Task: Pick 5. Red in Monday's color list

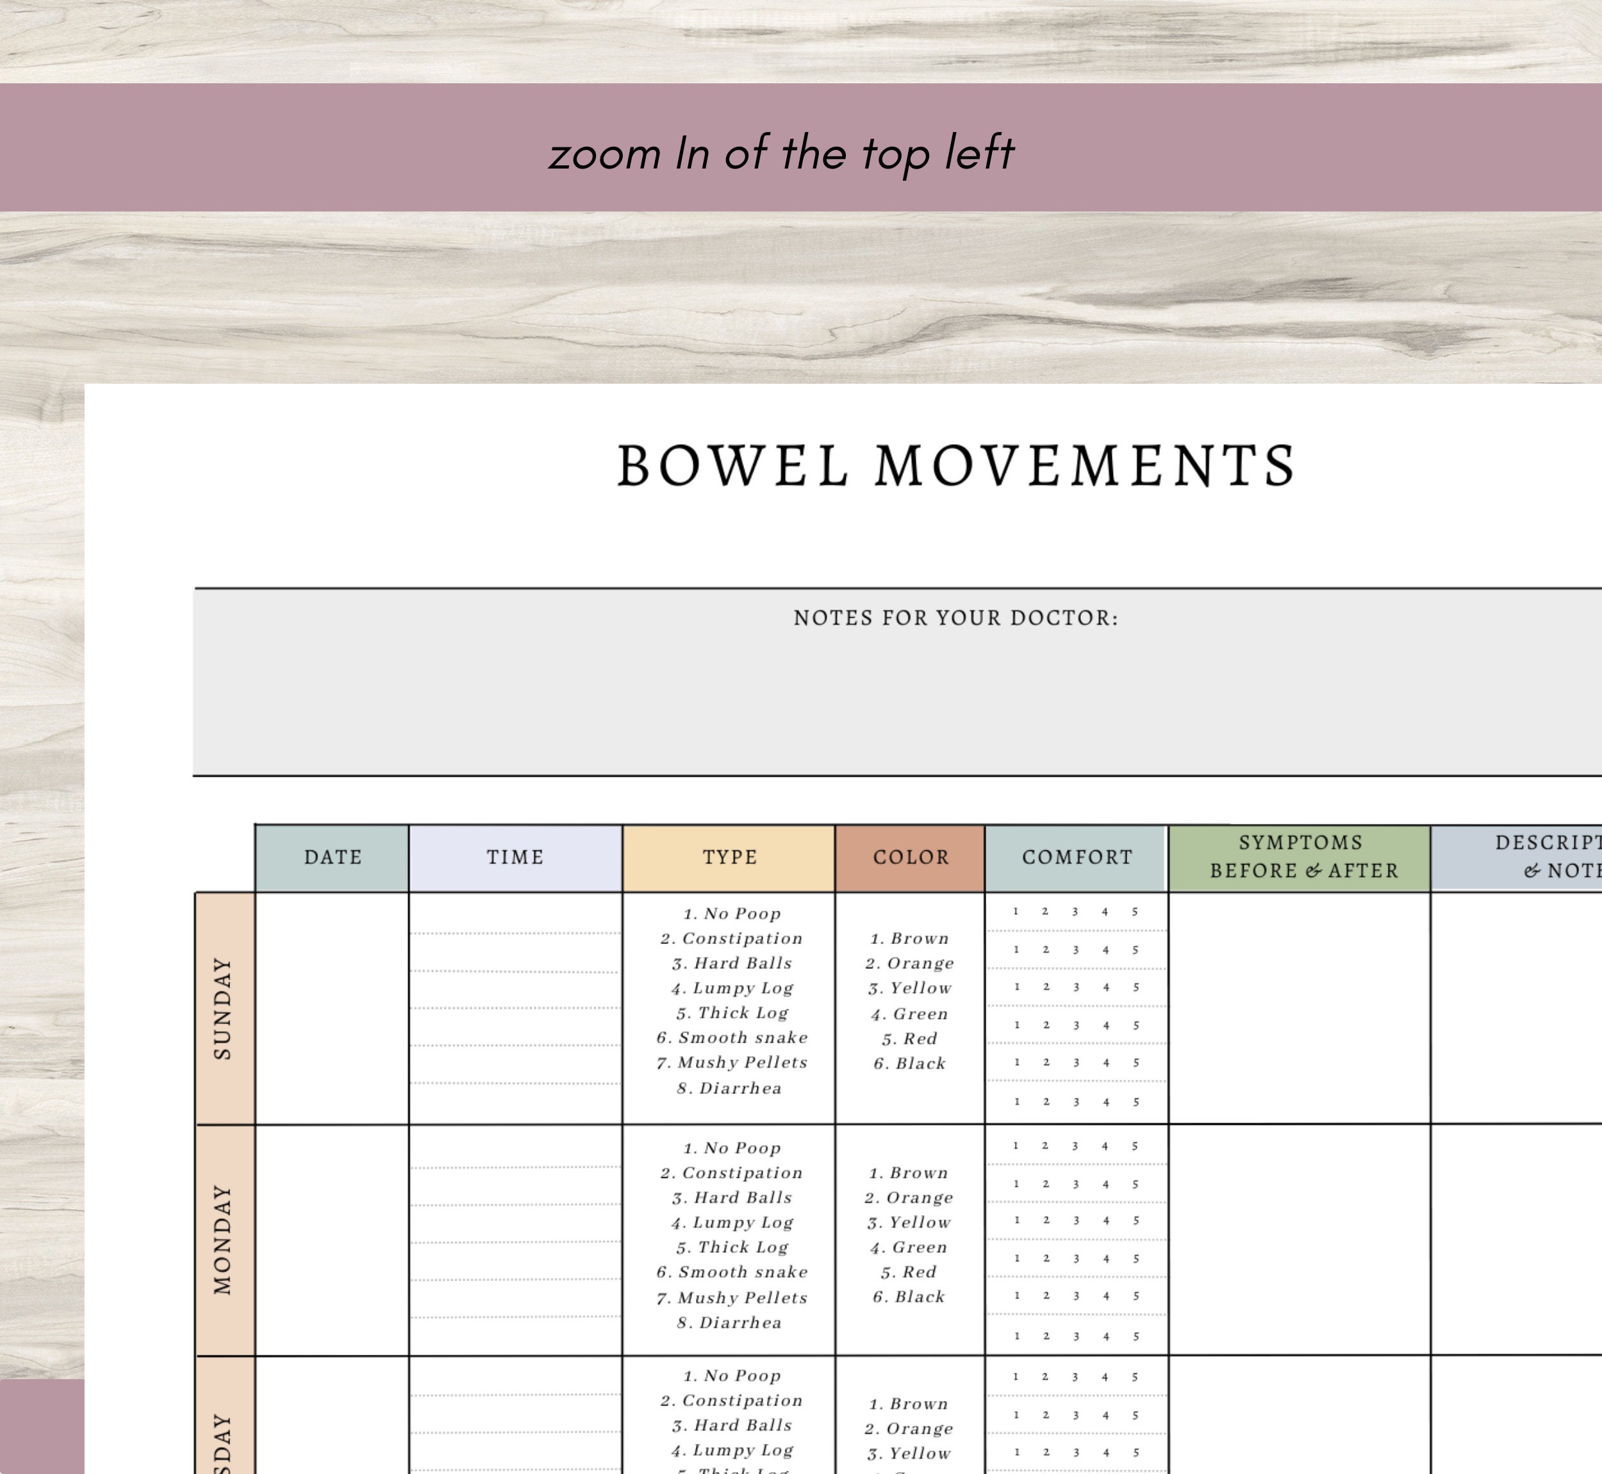Action: (910, 1272)
